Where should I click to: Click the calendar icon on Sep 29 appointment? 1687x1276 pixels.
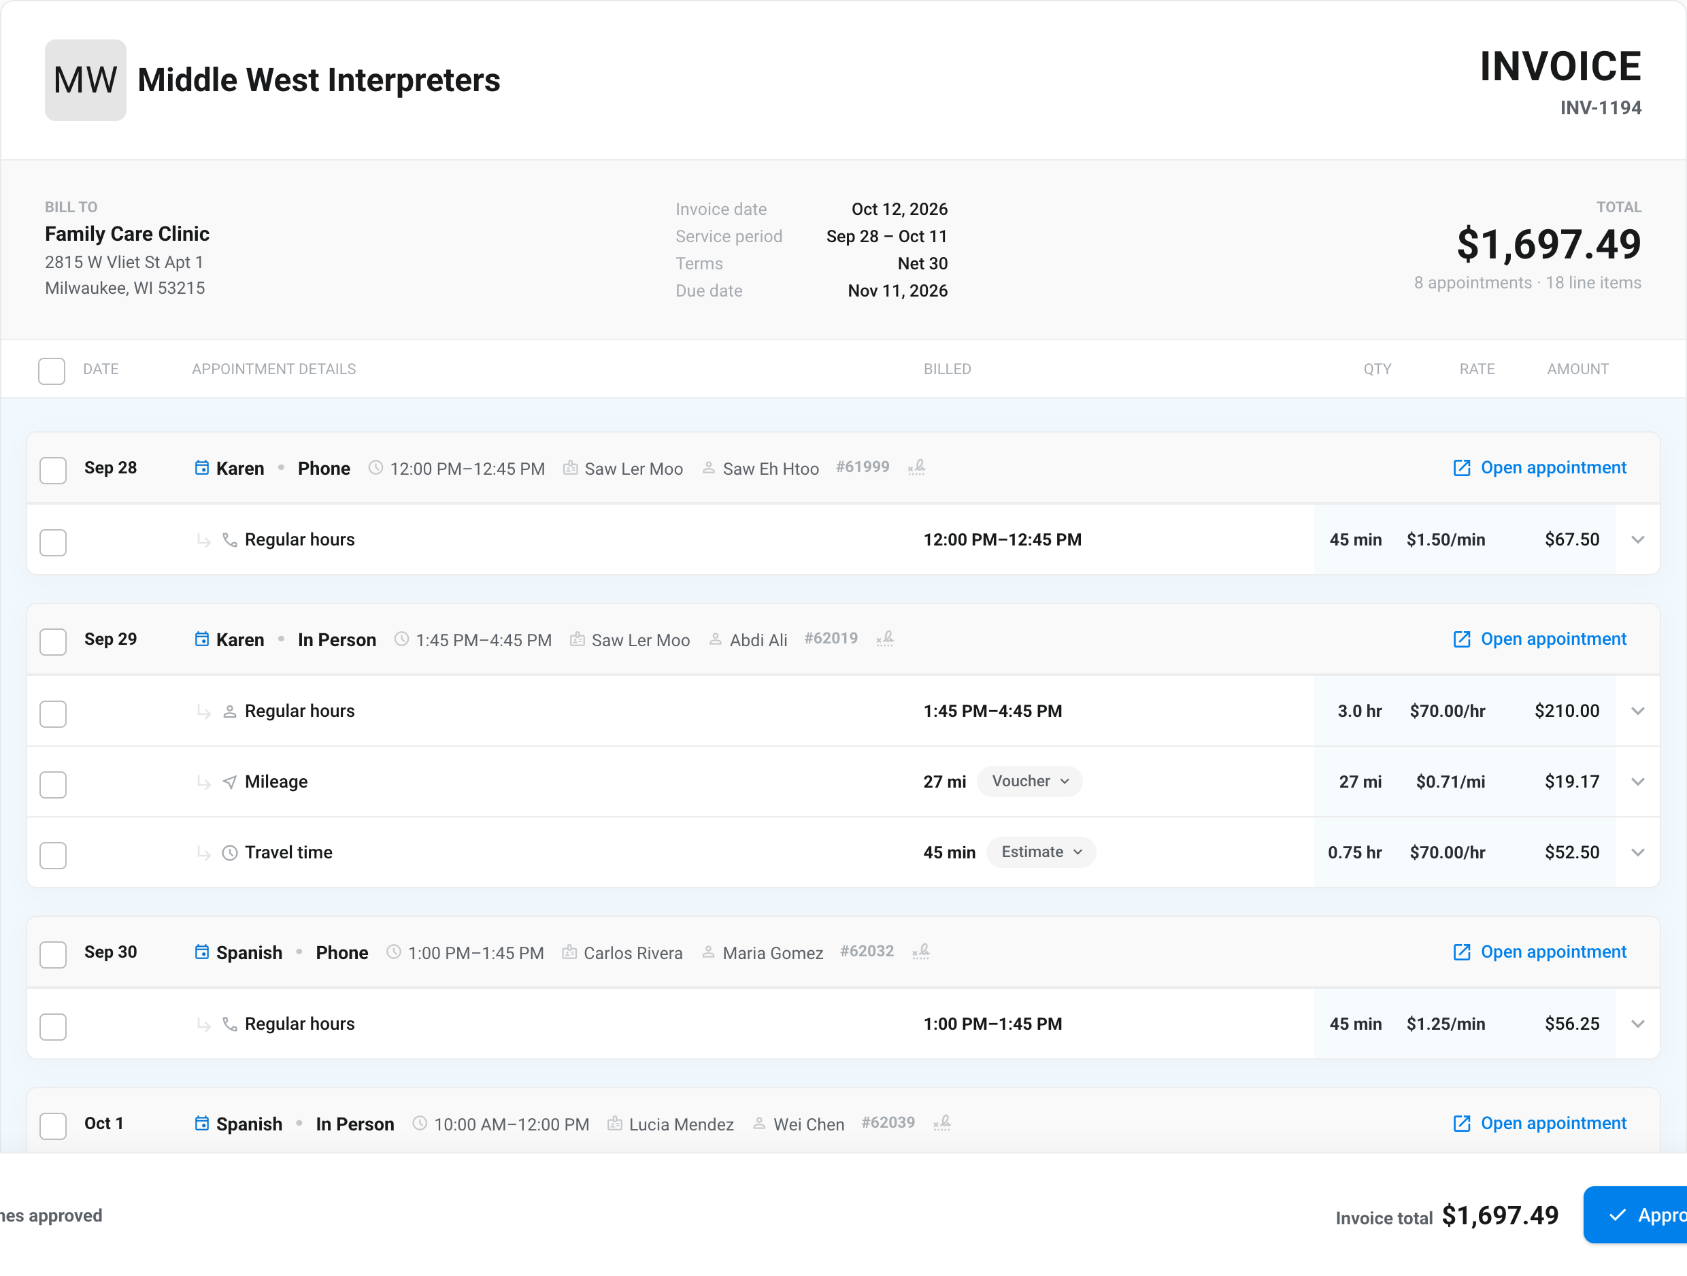tap(201, 639)
